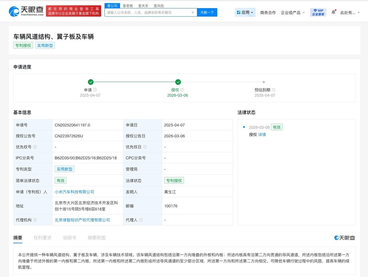Screen dimensions: 368x277
Task: Click help icon beside 授权 step
Action: point(182,90)
